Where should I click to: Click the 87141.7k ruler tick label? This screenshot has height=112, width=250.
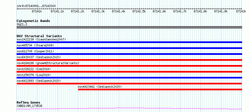click(180, 11)
